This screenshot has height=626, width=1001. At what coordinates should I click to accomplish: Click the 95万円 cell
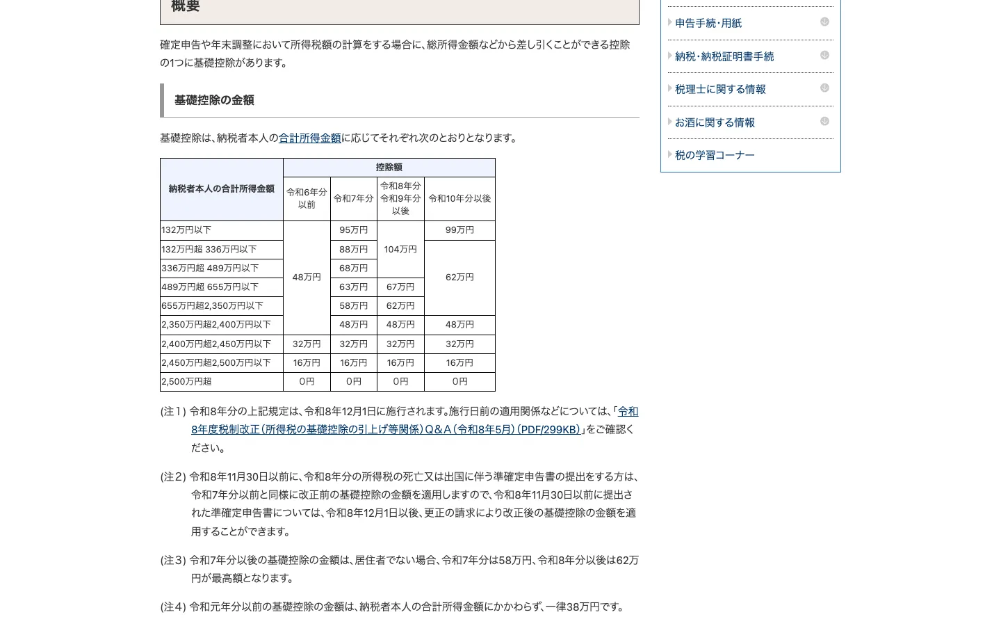pyautogui.click(x=354, y=230)
